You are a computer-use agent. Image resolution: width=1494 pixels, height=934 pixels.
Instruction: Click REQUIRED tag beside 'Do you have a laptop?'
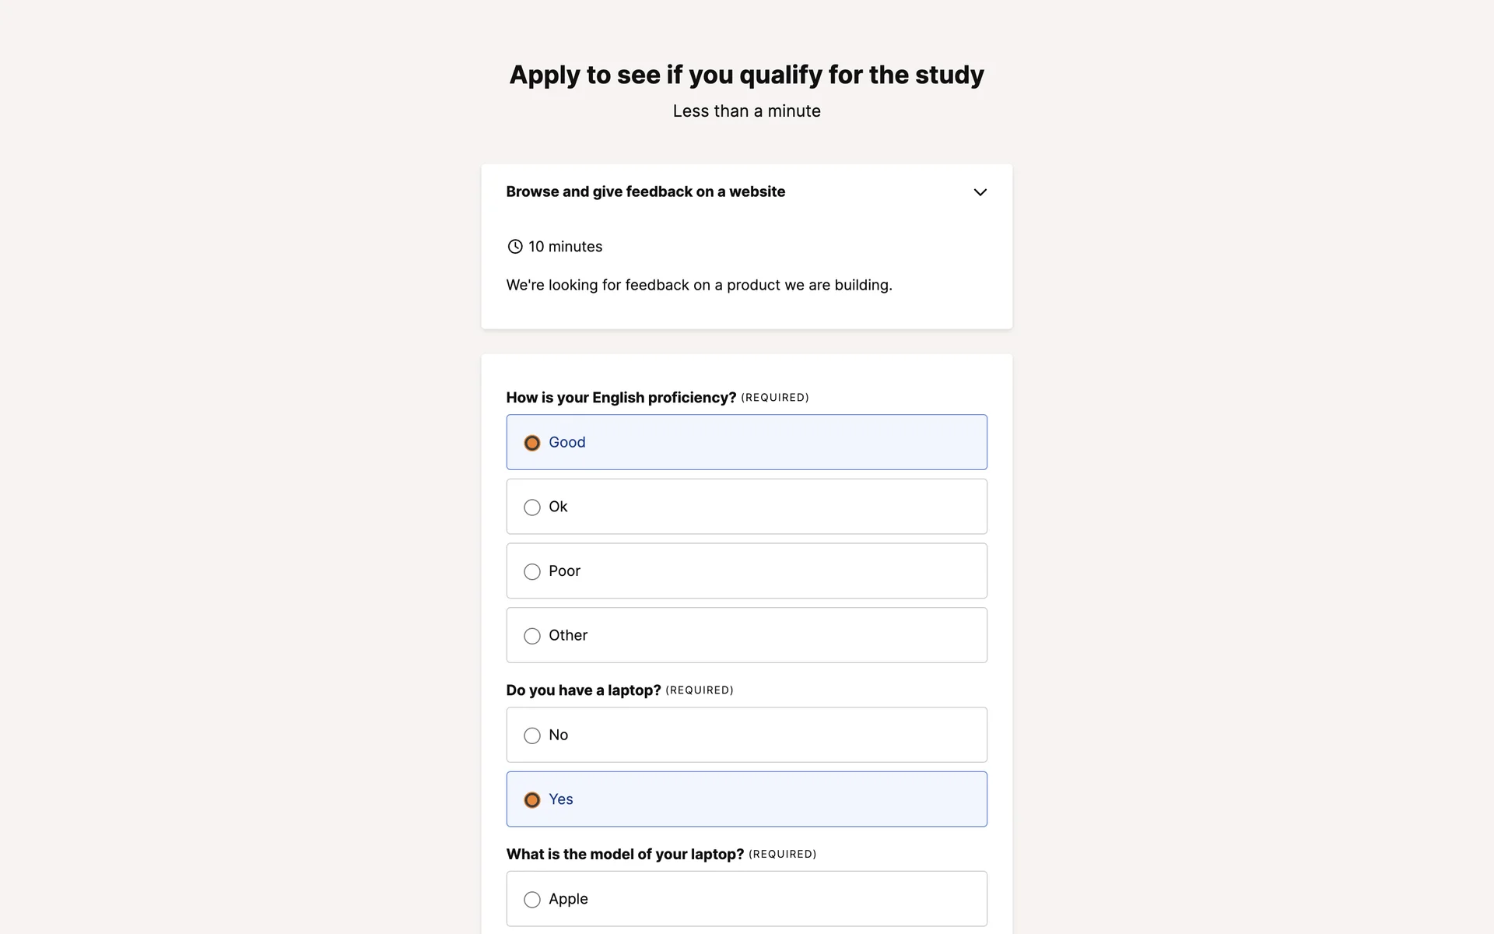point(699,690)
